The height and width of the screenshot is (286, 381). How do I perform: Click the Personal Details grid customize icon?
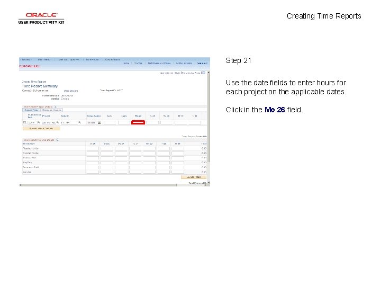[x=57, y=140]
